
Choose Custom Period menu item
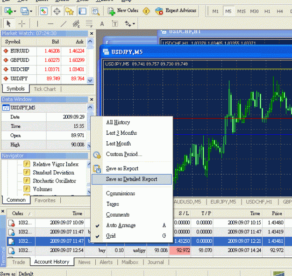point(132,154)
